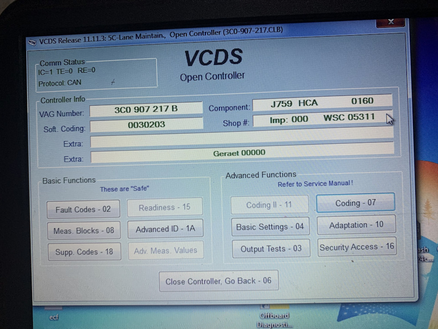Open Basic Settings - 04

(x=270, y=227)
